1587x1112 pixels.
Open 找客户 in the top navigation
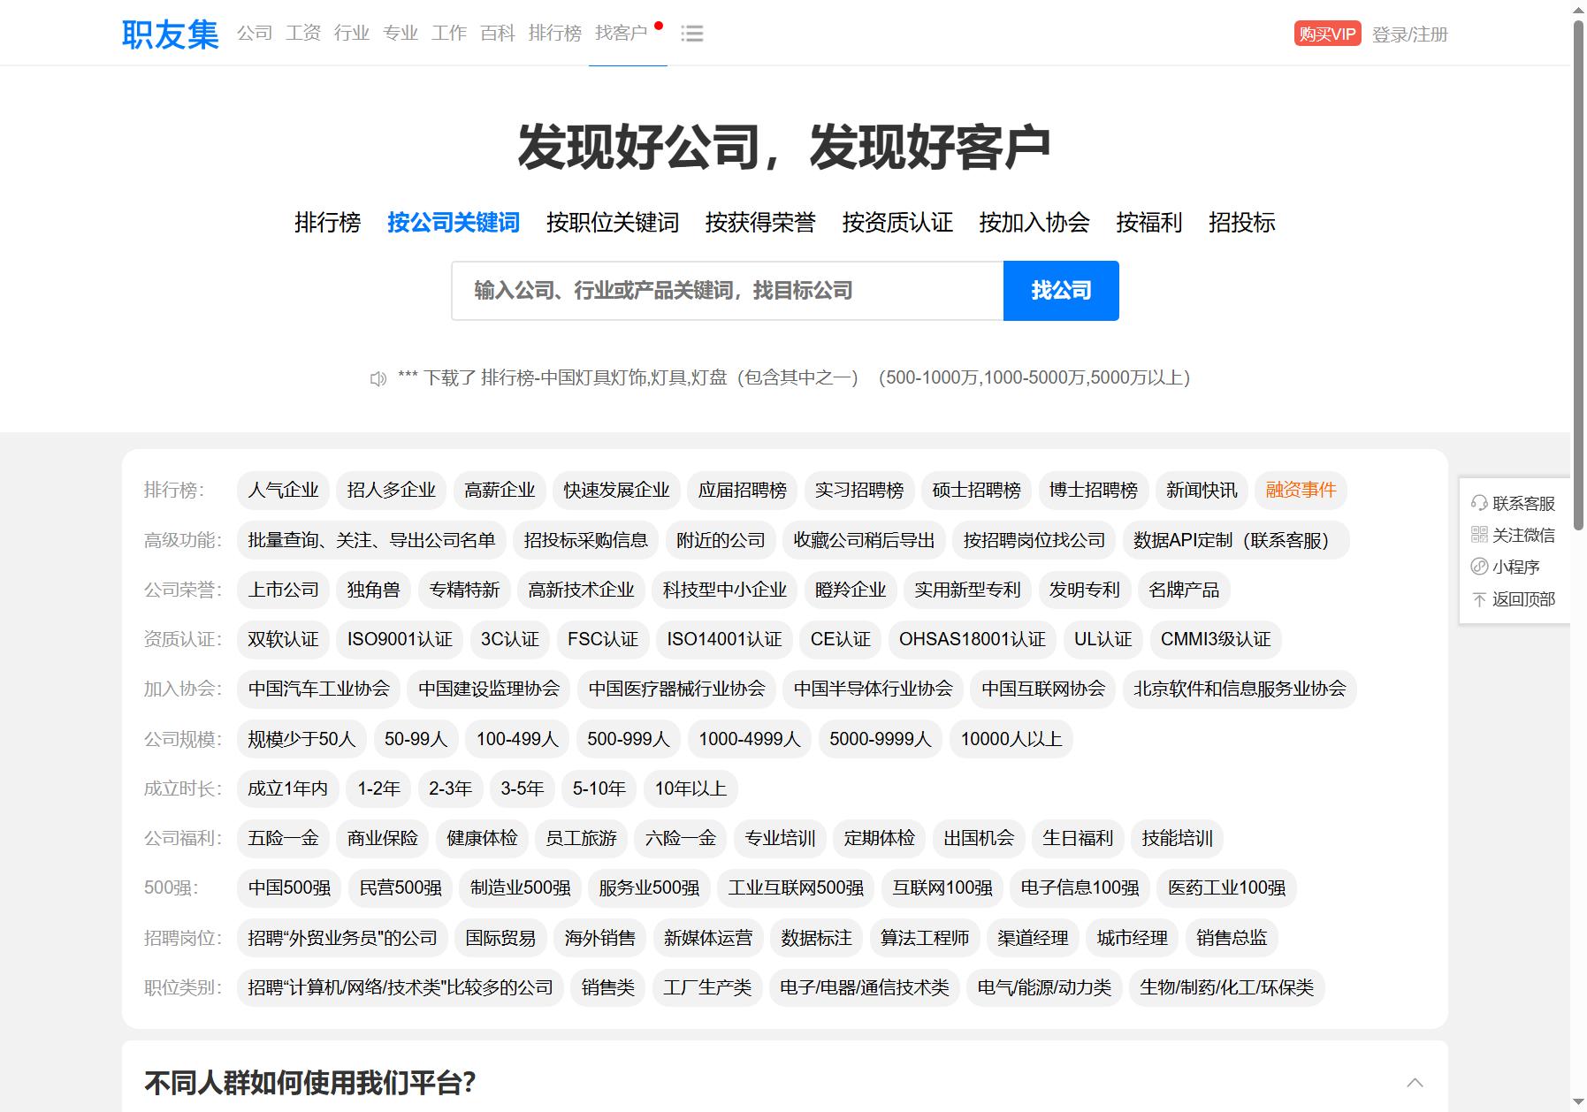[622, 34]
